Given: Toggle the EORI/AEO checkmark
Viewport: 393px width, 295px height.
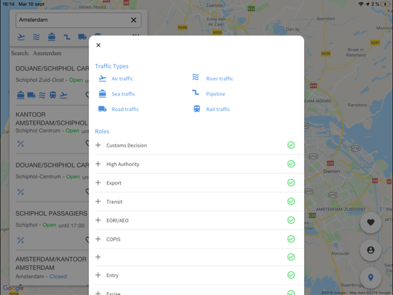Looking at the screenshot, I should coord(291,220).
